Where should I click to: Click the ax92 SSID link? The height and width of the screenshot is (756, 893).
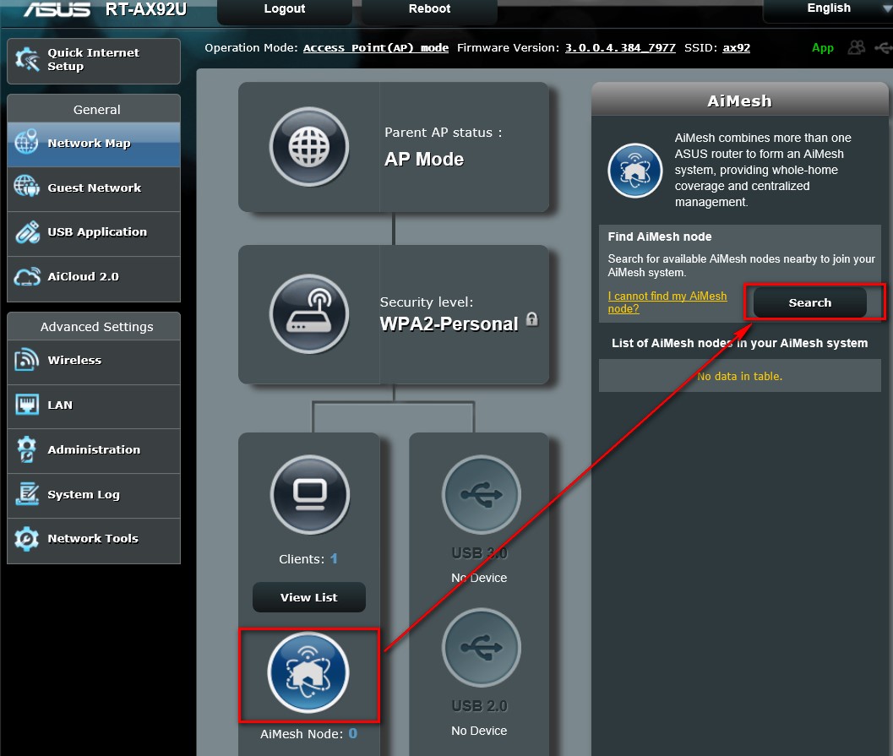tap(737, 48)
